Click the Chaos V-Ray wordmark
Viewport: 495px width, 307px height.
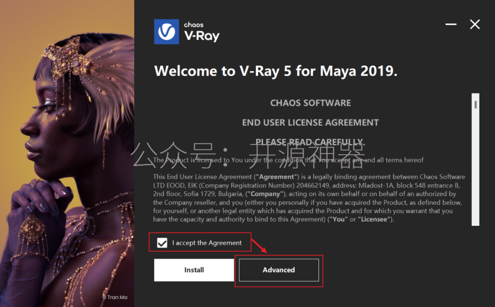[202, 32]
